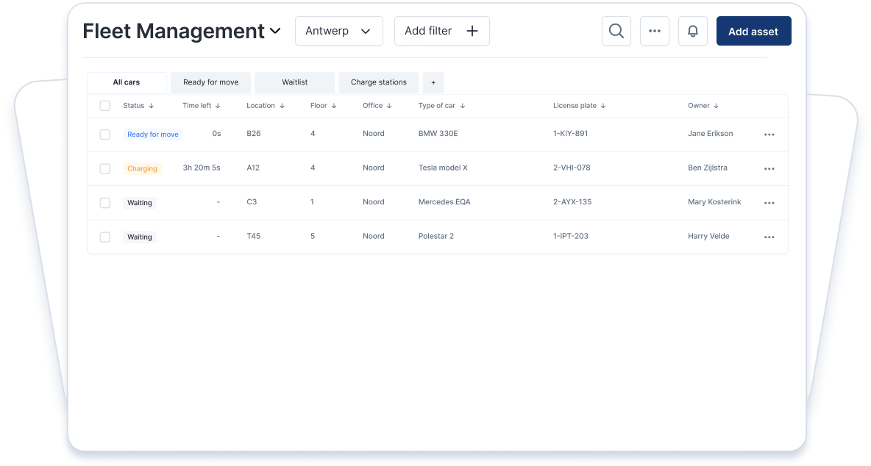Check the BMW 330E row checkbox
This screenshot has width=871, height=466.
pyautogui.click(x=105, y=135)
